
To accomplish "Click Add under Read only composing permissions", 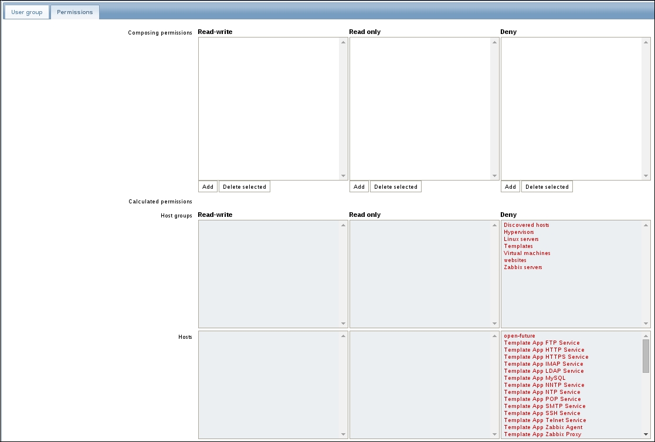I will pyautogui.click(x=359, y=187).
